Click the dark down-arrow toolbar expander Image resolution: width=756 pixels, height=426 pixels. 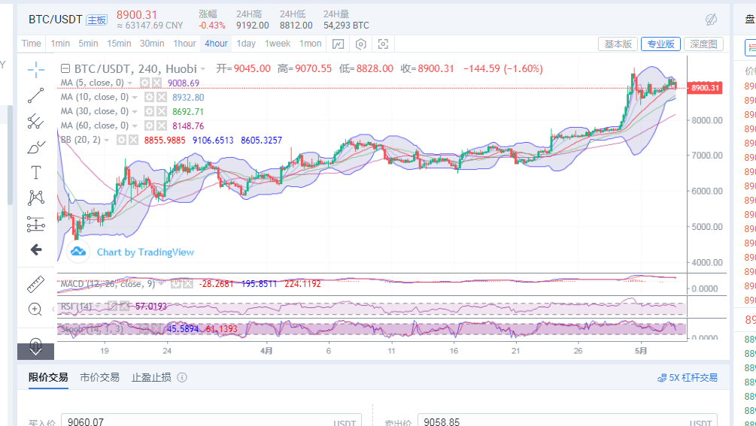click(35, 352)
